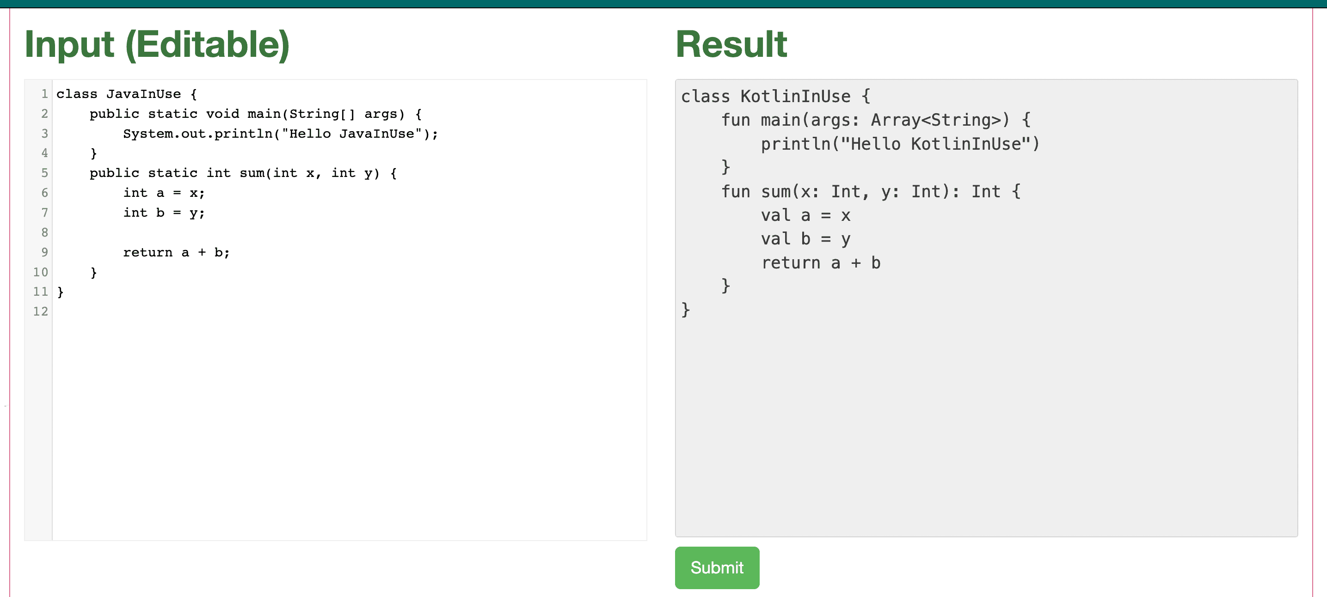Click the 'fun main(args: Array<String>)' line
Screen dimensions: 1327x597
tap(876, 119)
